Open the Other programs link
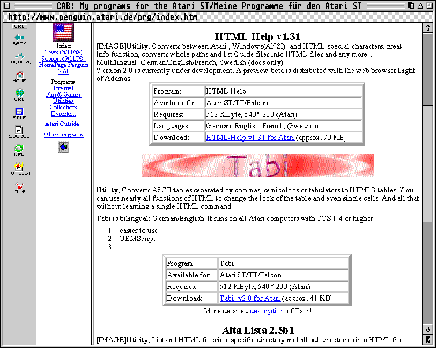436x348 pixels. pyautogui.click(x=64, y=135)
